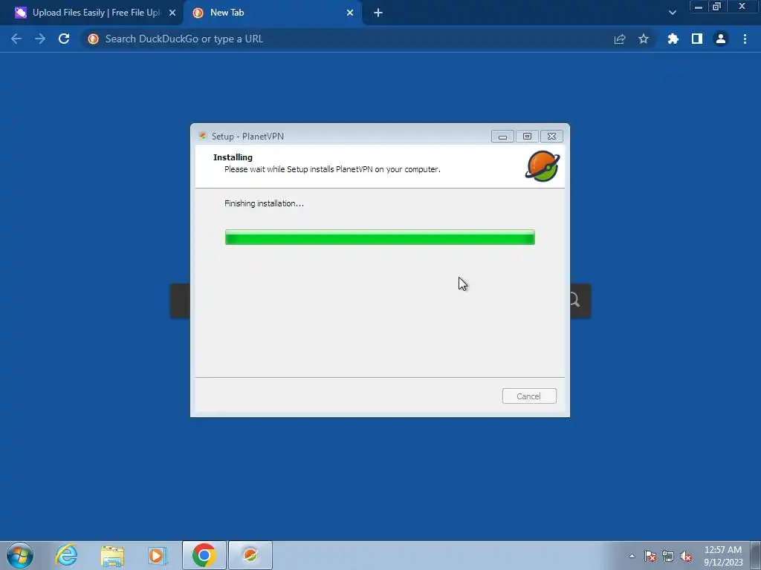Viewport: 761px width, 570px height.
Task: Click the 'Installing' heading text
Action: [x=233, y=157]
